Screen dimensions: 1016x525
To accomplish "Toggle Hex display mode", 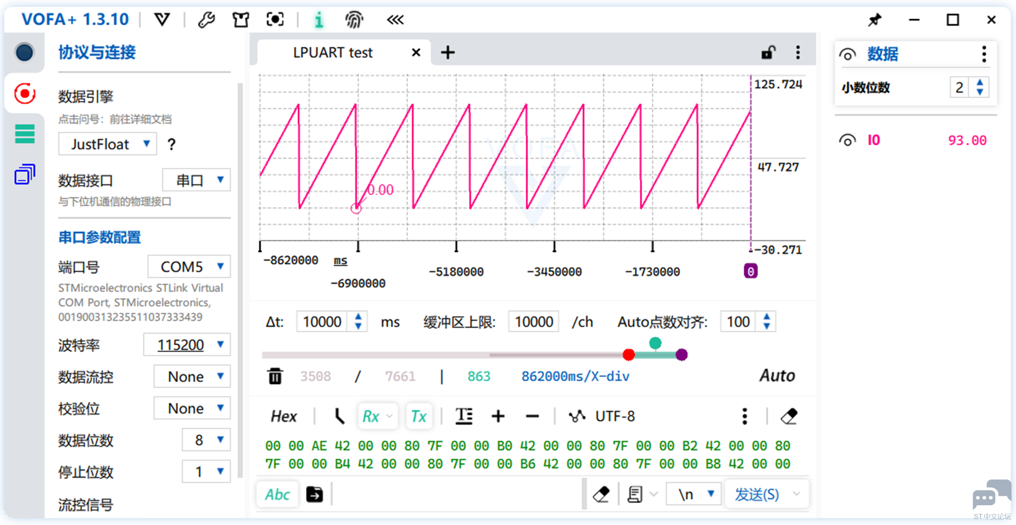I will click(284, 416).
